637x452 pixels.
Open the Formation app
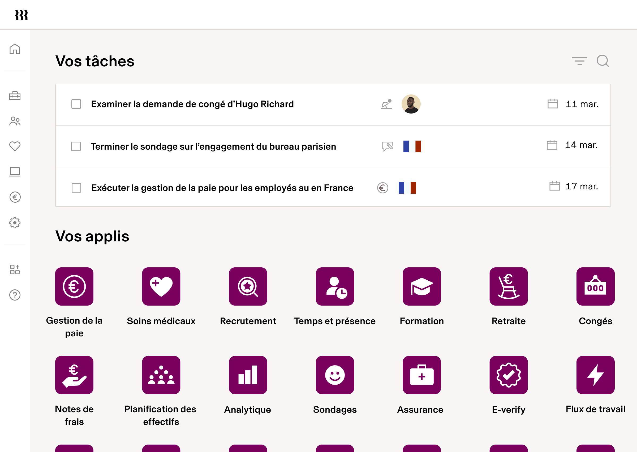[421, 287]
